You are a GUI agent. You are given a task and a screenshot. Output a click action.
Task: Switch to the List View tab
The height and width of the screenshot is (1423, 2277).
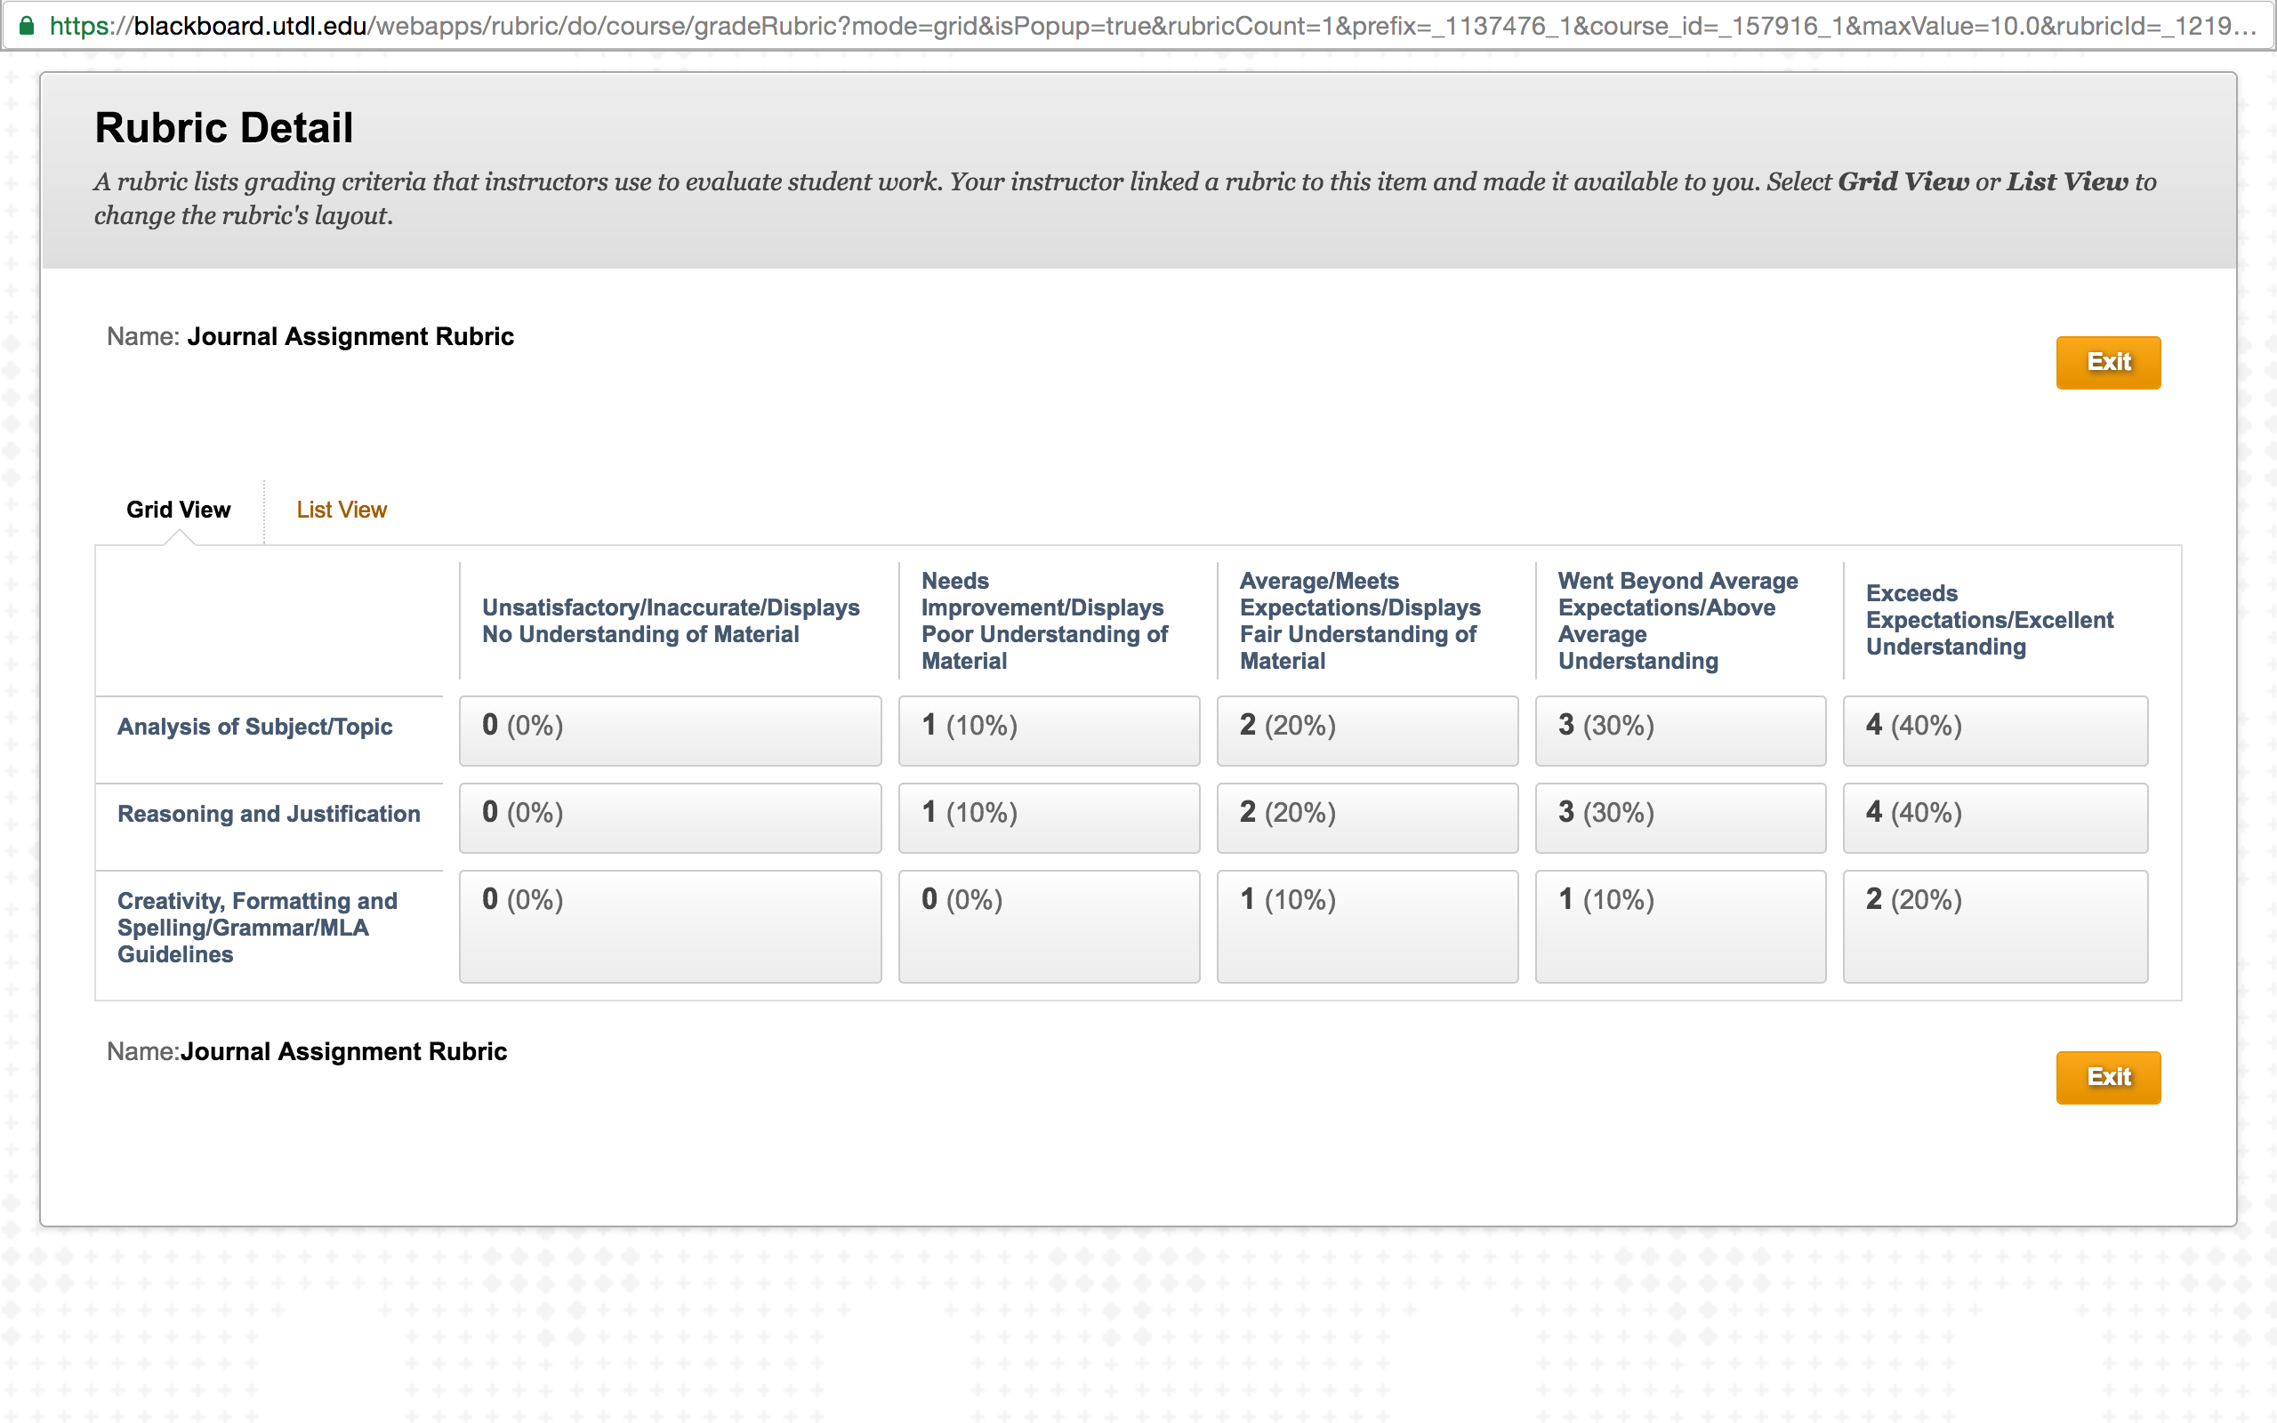coord(342,509)
